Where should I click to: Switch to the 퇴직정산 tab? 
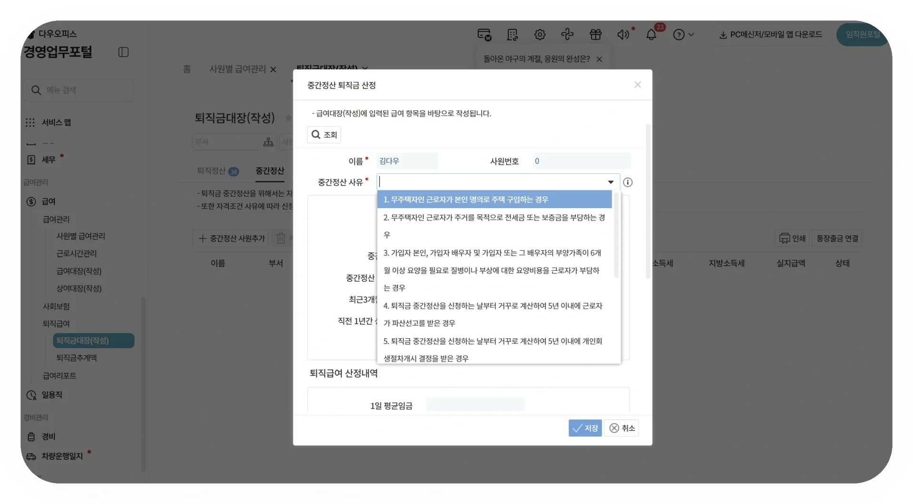click(x=218, y=171)
